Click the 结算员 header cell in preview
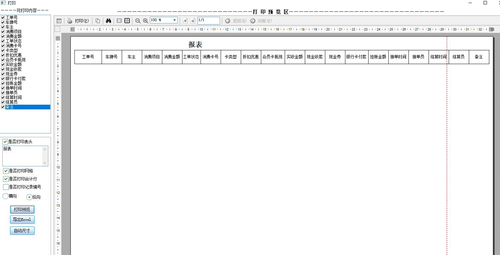The image size is (500, 255). (459, 57)
